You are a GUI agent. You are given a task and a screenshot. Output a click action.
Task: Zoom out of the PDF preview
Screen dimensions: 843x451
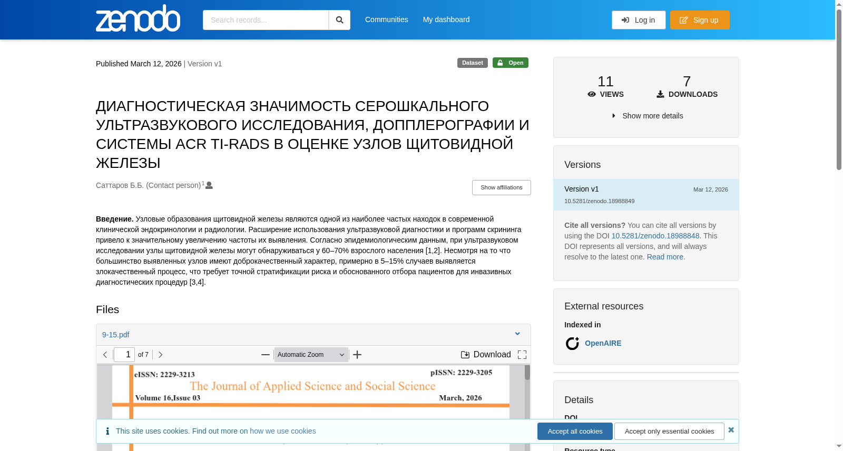click(x=266, y=355)
